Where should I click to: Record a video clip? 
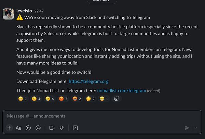[52, 128]
